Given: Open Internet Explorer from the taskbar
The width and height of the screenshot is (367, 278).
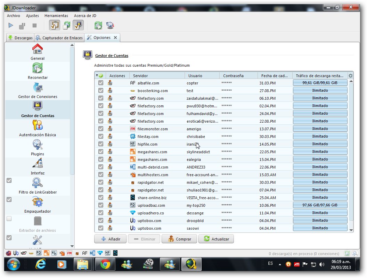Looking at the screenshot, I should pyautogui.click(x=41, y=264).
